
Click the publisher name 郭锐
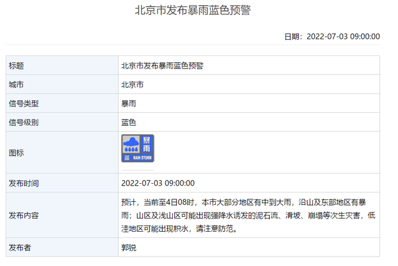point(129,247)
